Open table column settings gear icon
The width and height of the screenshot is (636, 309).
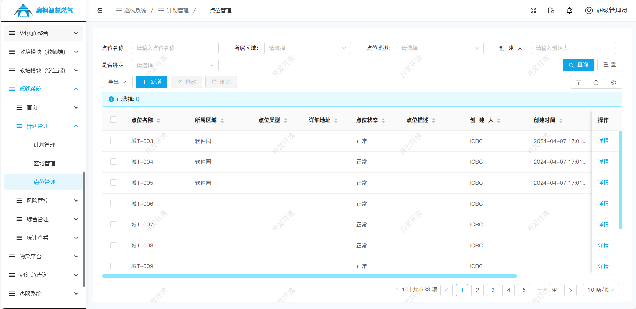pos(613,83)
